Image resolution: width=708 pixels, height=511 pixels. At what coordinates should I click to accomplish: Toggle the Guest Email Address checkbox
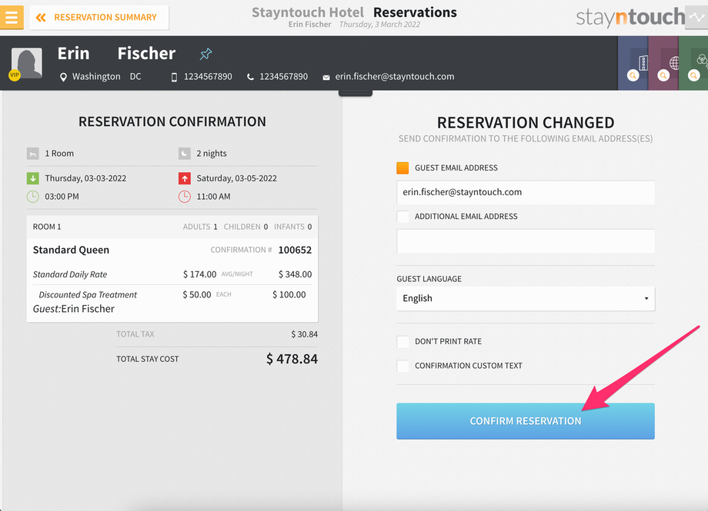pyautogui.click(x=402, y=168)
